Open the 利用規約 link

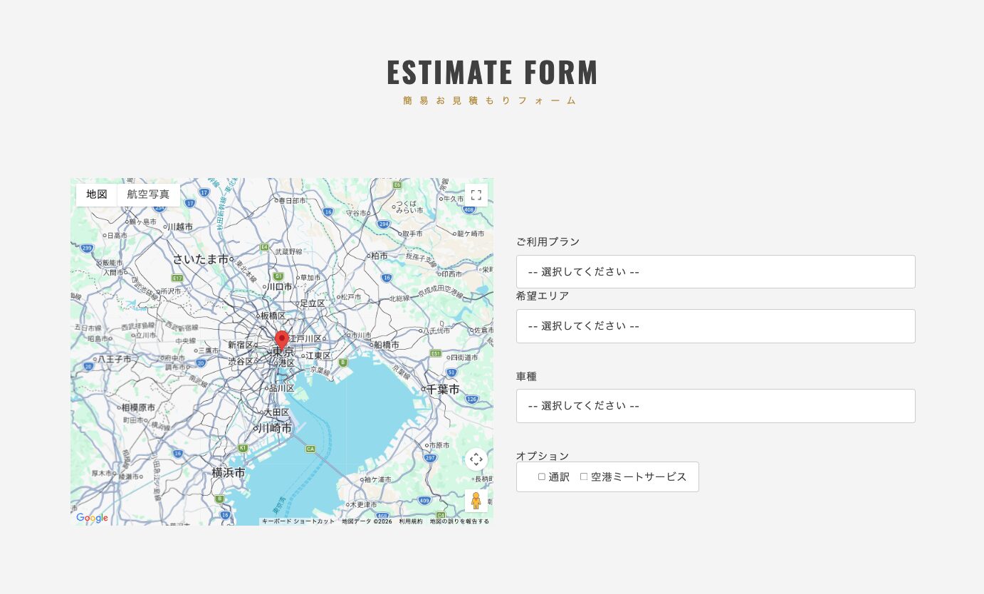(x=410, y=521)
